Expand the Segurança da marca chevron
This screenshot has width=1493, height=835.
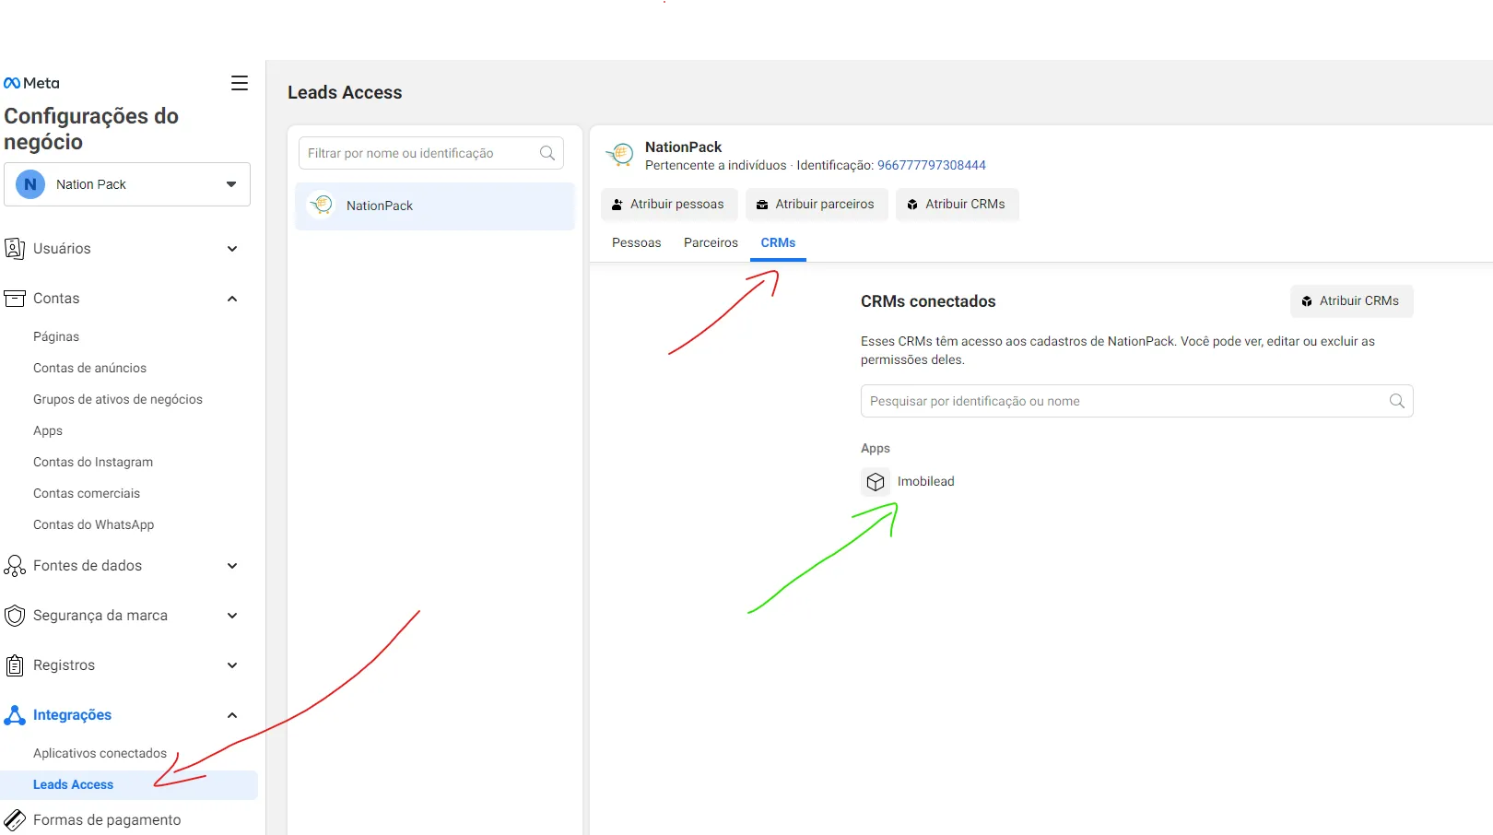232,616
